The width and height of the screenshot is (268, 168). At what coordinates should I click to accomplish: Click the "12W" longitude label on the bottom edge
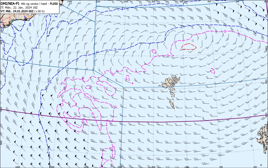[x=86, y=167]
